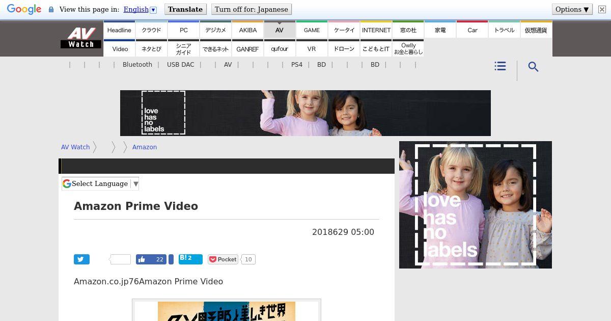Image resolution: width=611 pixels, height=321 pixels.
Task: Go to the ネタとぴ tab
Action: coord(151,48)
